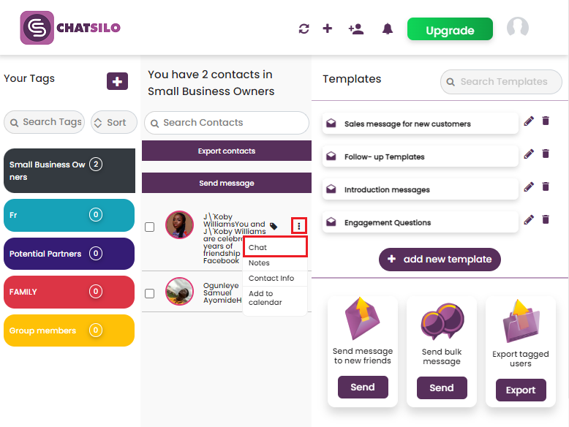Delete the Follow-up Templates with trash icon
Image resolution: width=569 pixels, height=427 pixels.
(x=546, y=154)
